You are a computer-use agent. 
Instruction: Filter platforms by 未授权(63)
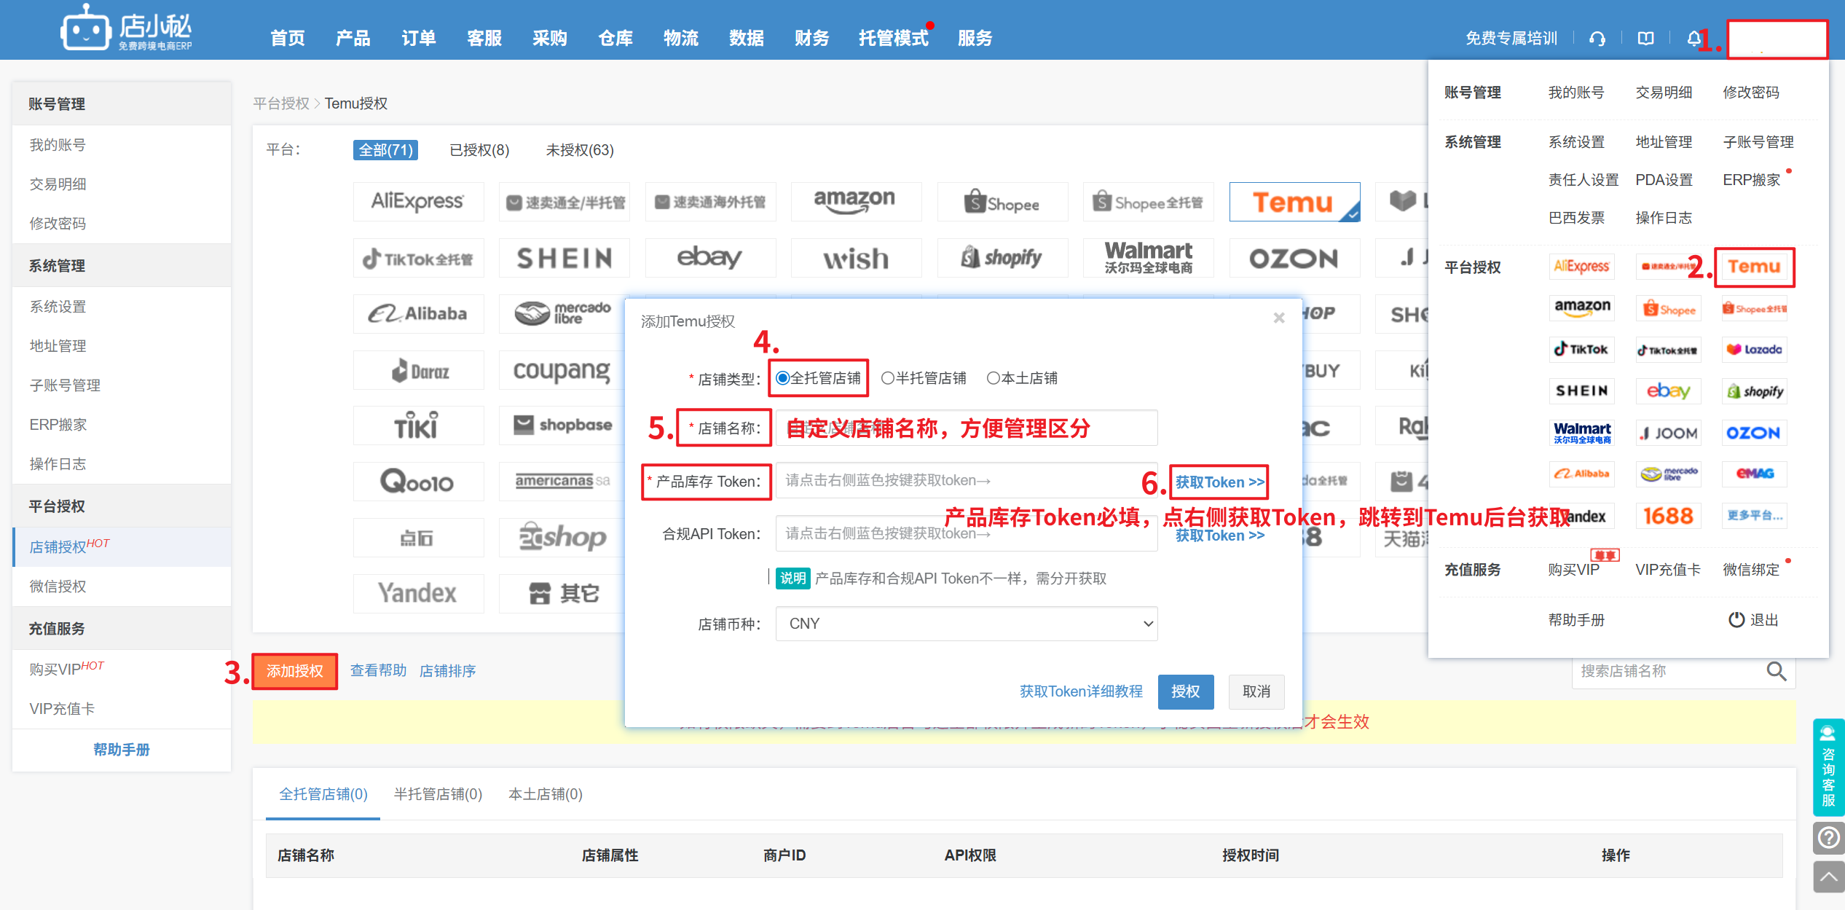580,150
